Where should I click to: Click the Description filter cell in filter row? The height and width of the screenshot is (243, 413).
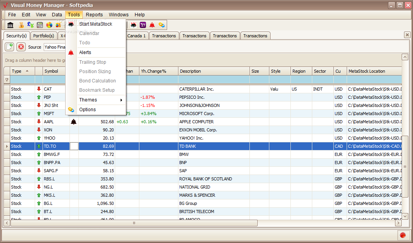[x=214, y=80]
